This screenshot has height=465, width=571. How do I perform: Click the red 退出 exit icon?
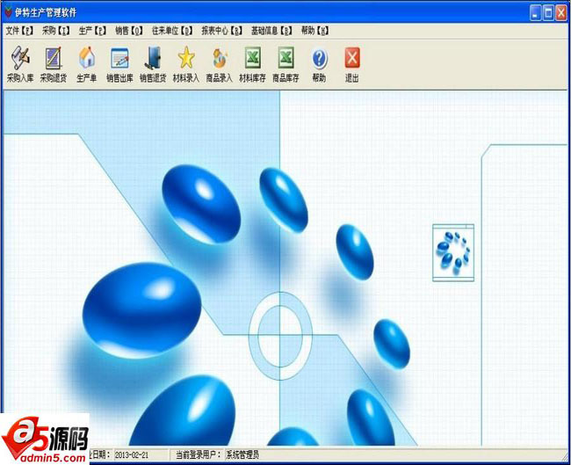352,64
